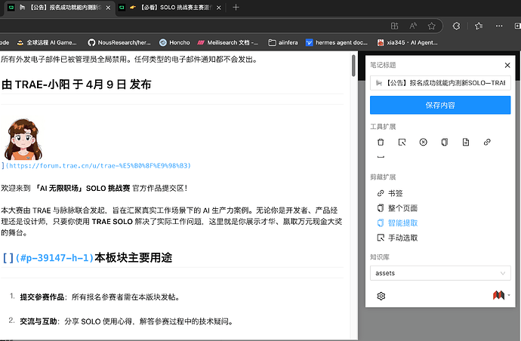Open the hermes agent doc bookmark

pyautogui.click(x=337, y=42)
